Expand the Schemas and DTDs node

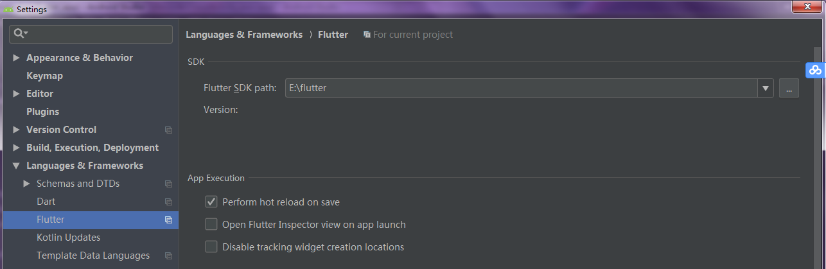click(x=26, y=184)
